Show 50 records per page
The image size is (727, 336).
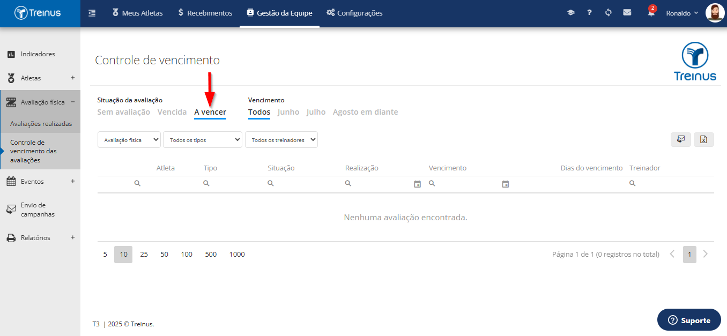(164, 255)
